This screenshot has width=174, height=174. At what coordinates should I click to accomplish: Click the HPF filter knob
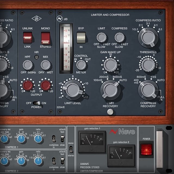pos(27,65)
